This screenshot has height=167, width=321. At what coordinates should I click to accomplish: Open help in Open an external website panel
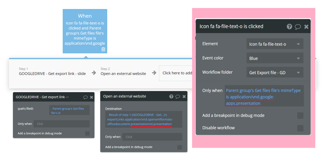171,97
